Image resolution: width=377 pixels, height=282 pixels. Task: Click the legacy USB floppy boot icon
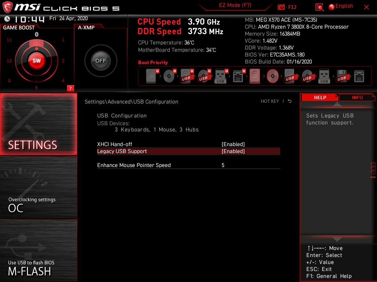click(342, 76)
